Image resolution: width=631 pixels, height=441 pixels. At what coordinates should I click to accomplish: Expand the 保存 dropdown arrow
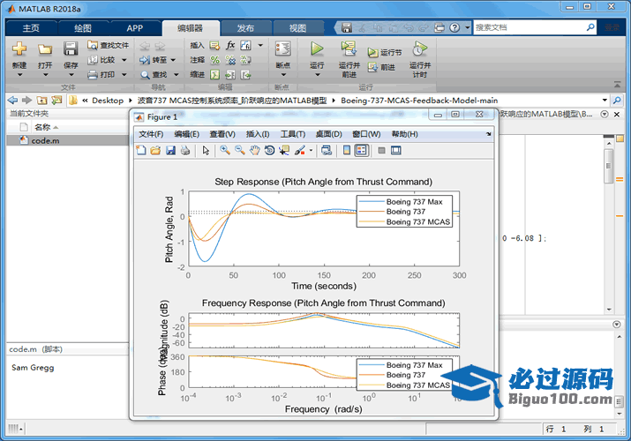click(71, 75)
